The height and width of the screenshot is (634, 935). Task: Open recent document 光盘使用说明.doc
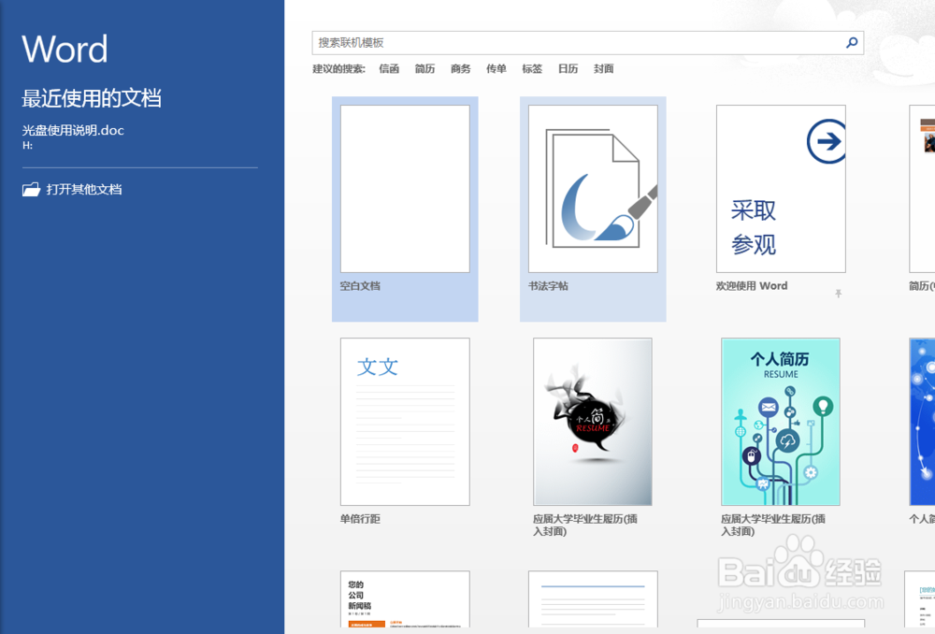click(x=73, y=130)
